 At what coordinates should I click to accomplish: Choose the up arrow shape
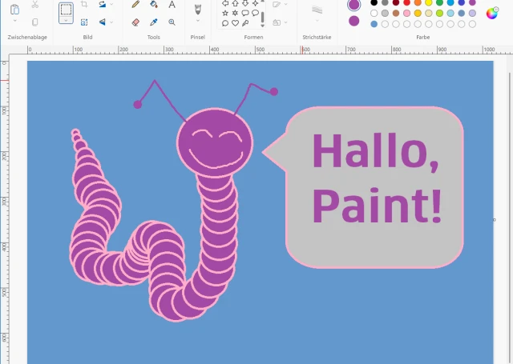tap(235, 3)
